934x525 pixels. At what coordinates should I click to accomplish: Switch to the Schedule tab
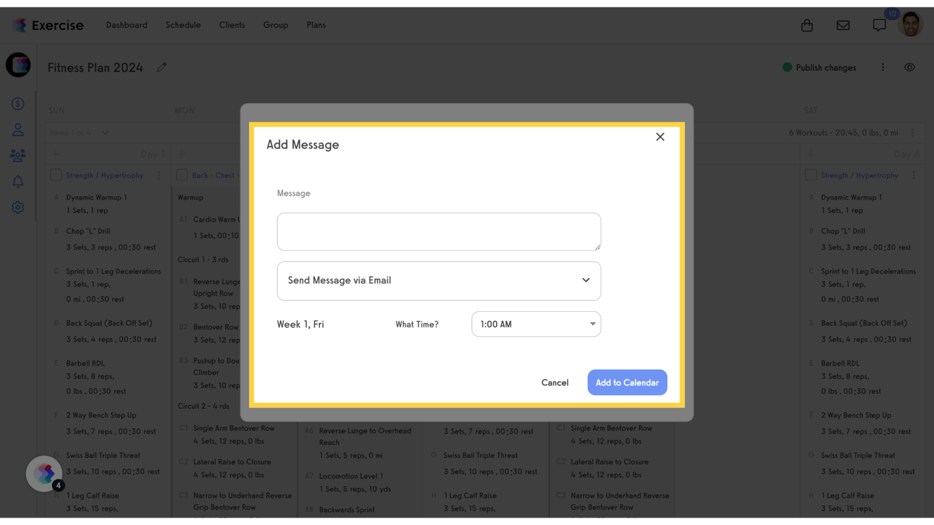183,25
